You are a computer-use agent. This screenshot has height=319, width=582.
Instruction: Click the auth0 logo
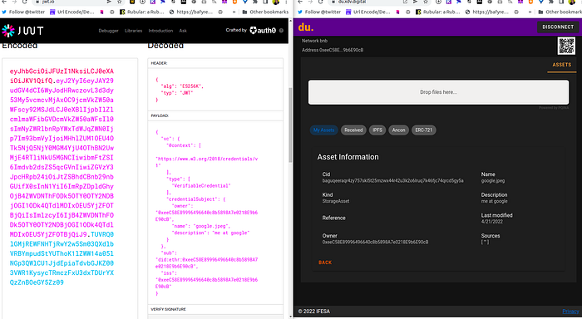[x=263, y=31]
